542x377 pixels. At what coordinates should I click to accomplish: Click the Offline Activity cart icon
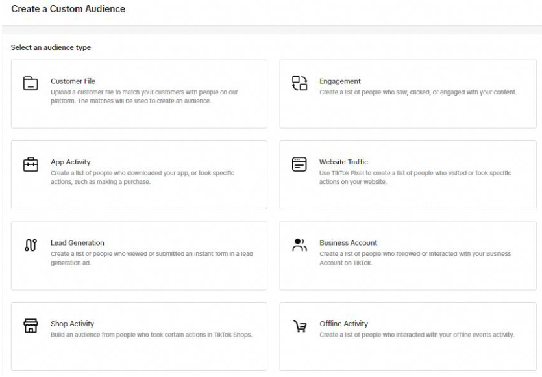[x=299, y=326]
